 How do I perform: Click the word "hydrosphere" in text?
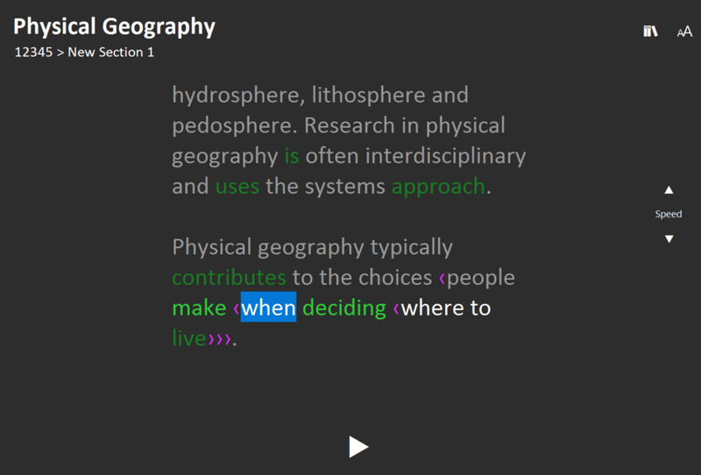(x=235, y=95)
